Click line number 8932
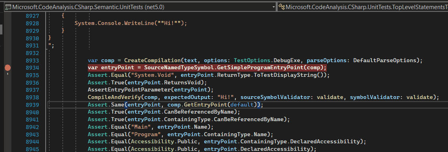 coord(32,53)
